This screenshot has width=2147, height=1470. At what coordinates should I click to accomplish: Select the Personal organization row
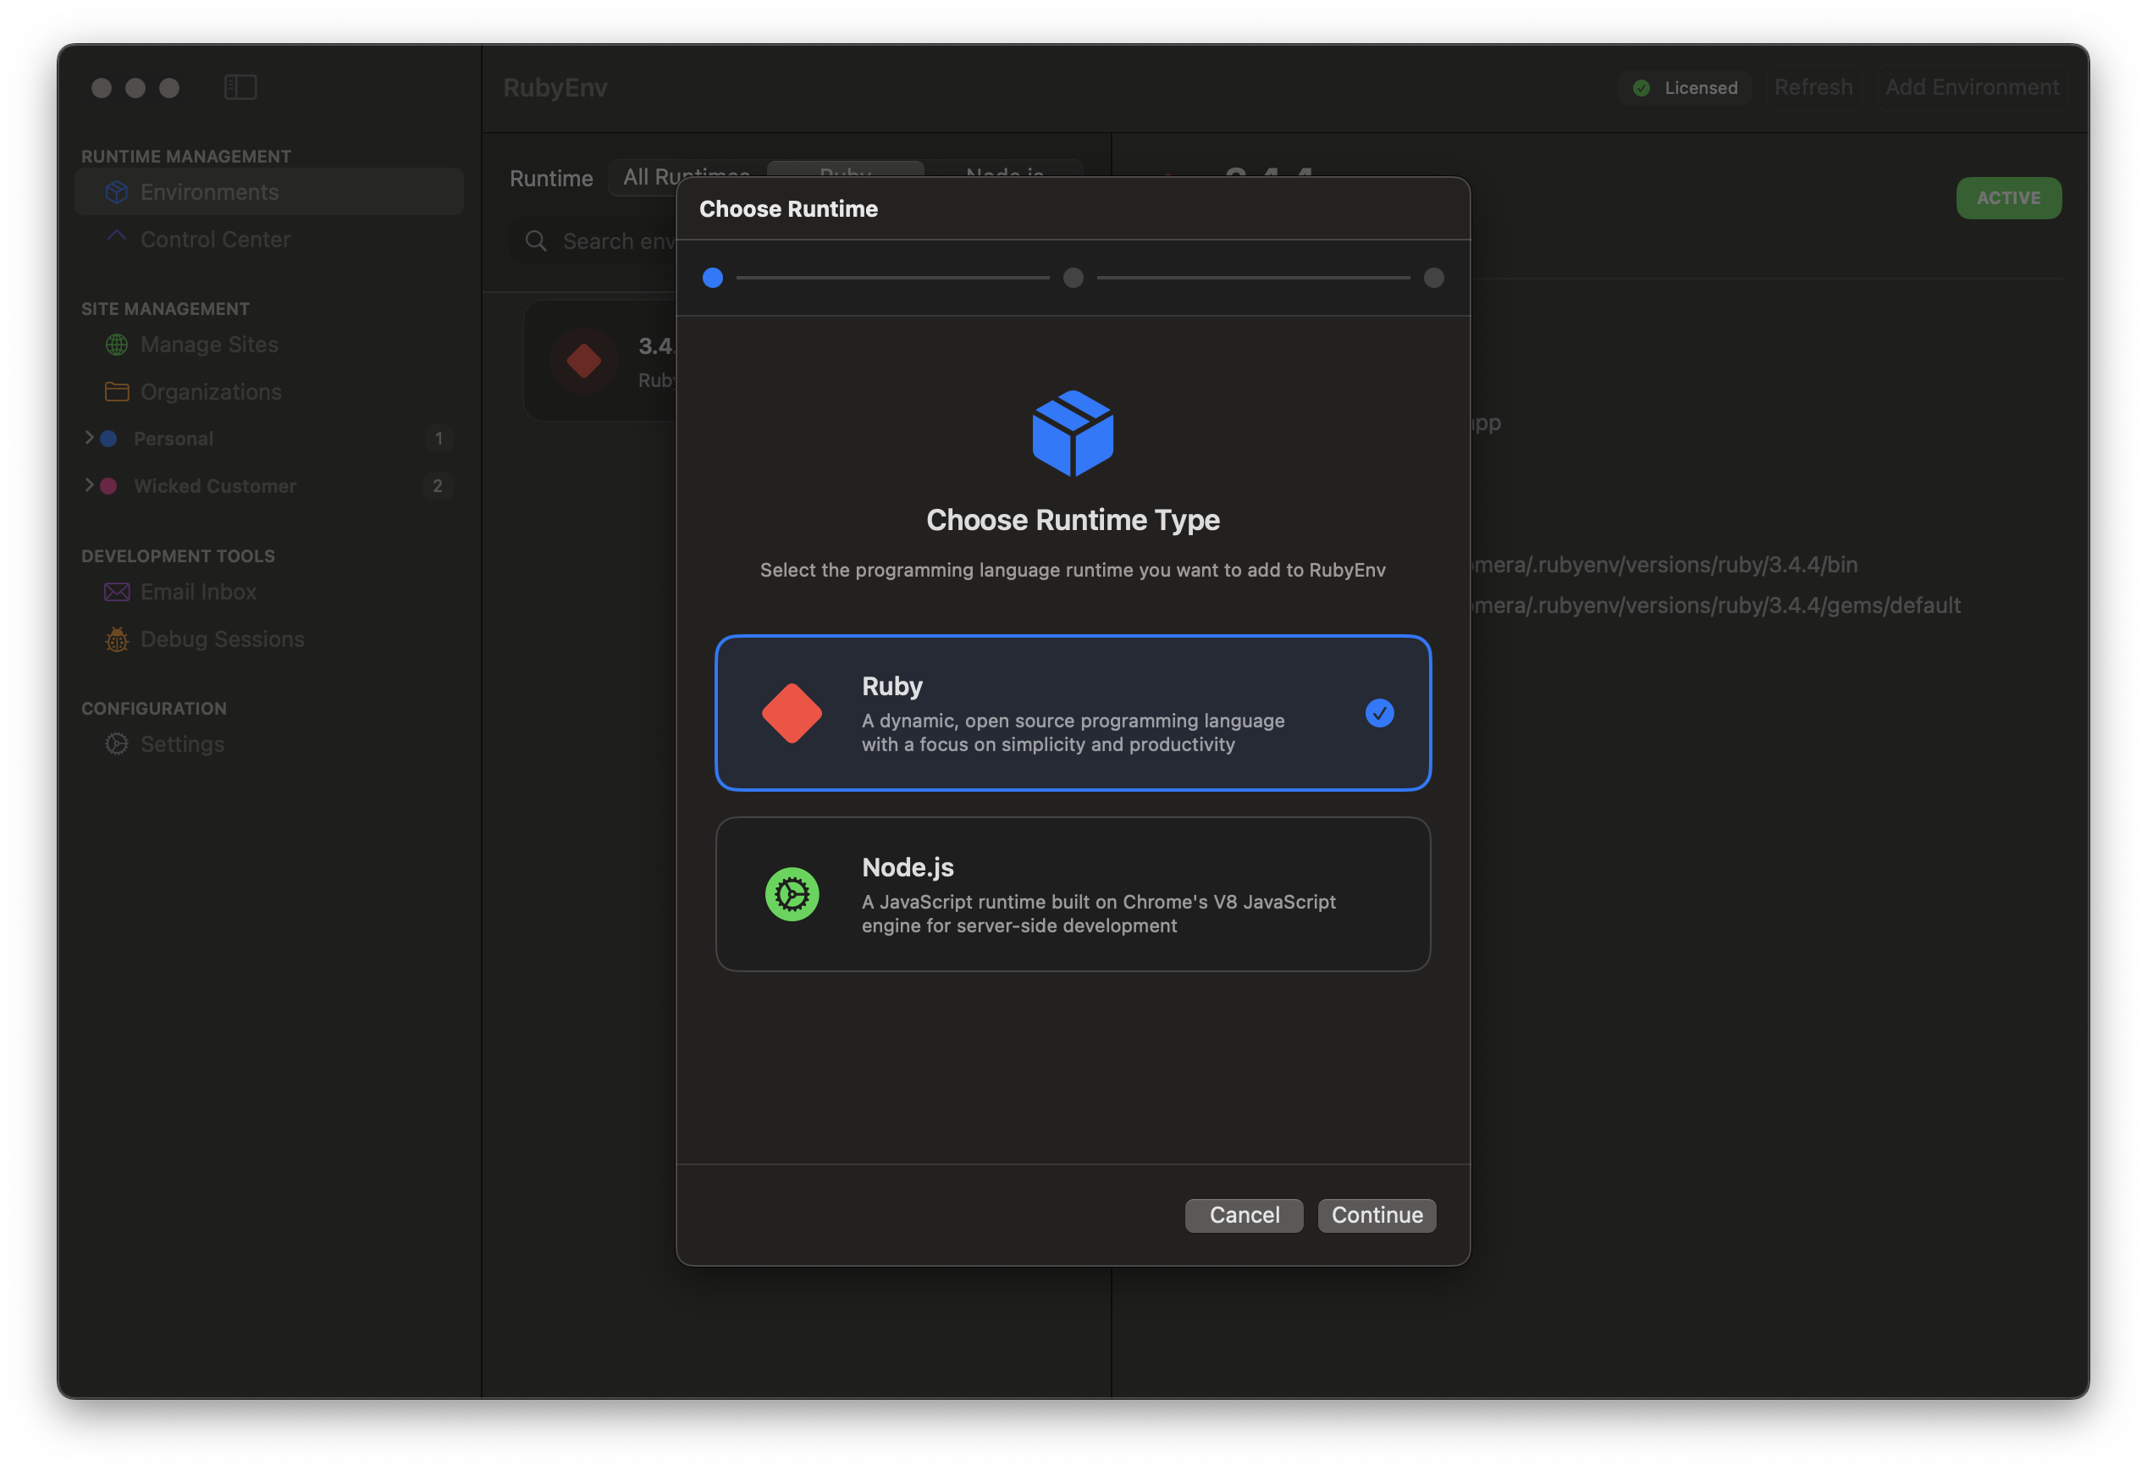pyautogui.click(x=269, y=438)
